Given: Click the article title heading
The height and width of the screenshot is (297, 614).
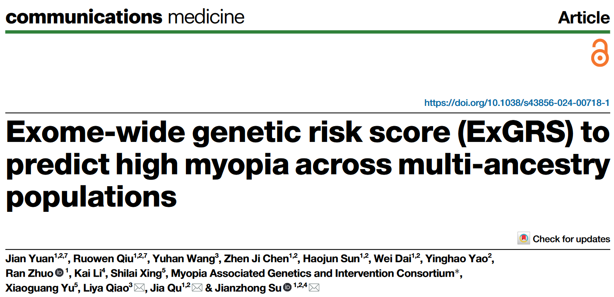Looking at the screenshot, I should tap(307, 165).
